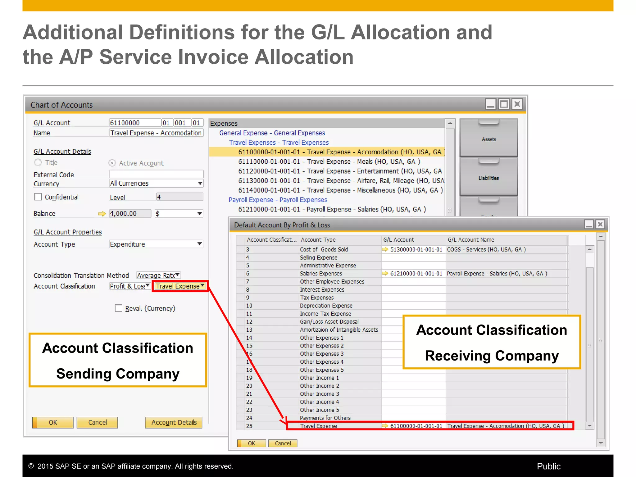Click Cancel in Chart of Accounts window
The height and width of the screenshot is (477, 636).
pos(98,422)
